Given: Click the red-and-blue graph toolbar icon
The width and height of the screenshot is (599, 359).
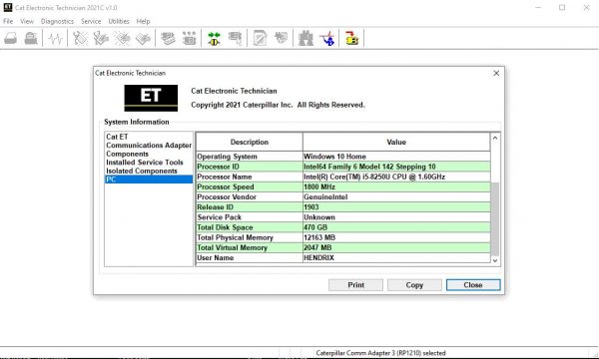Looking at the screenshot, I should [x=327, y=38].
